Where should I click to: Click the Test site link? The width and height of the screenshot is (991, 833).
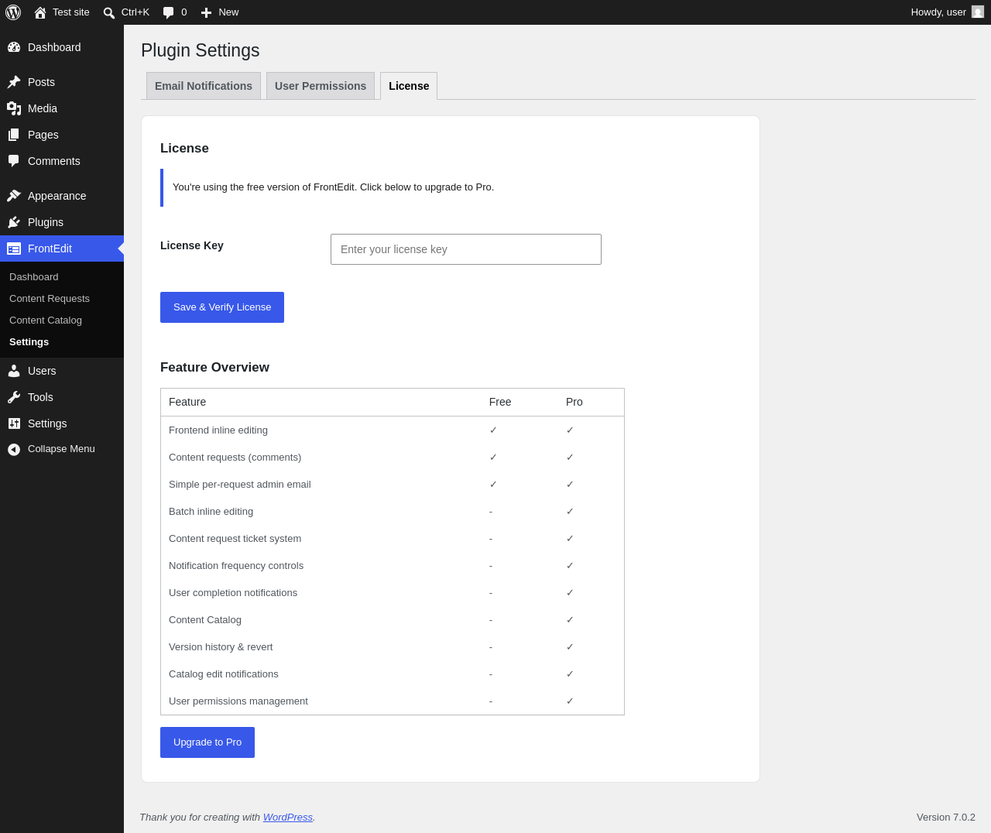[71, 12]
